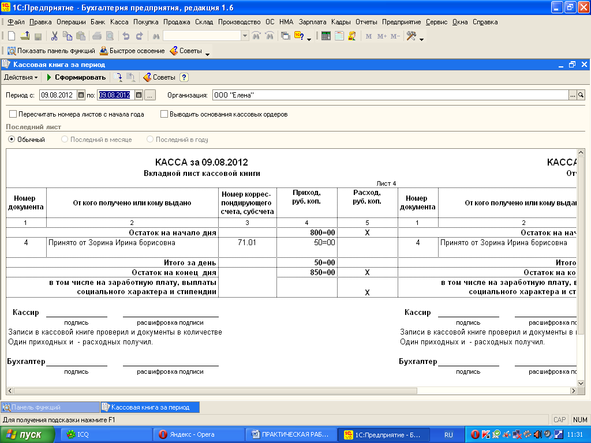Image resolution: width=591 pixels, height=443 pixels.
Task: Expand the search combo box arrow
Action: click(245, 36)
